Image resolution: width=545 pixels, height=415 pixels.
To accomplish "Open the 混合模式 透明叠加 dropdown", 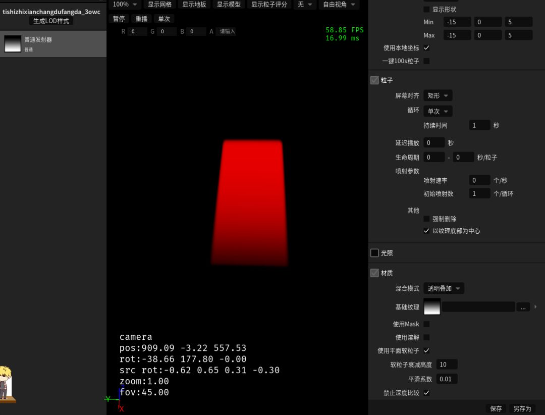I will [444, 288].
